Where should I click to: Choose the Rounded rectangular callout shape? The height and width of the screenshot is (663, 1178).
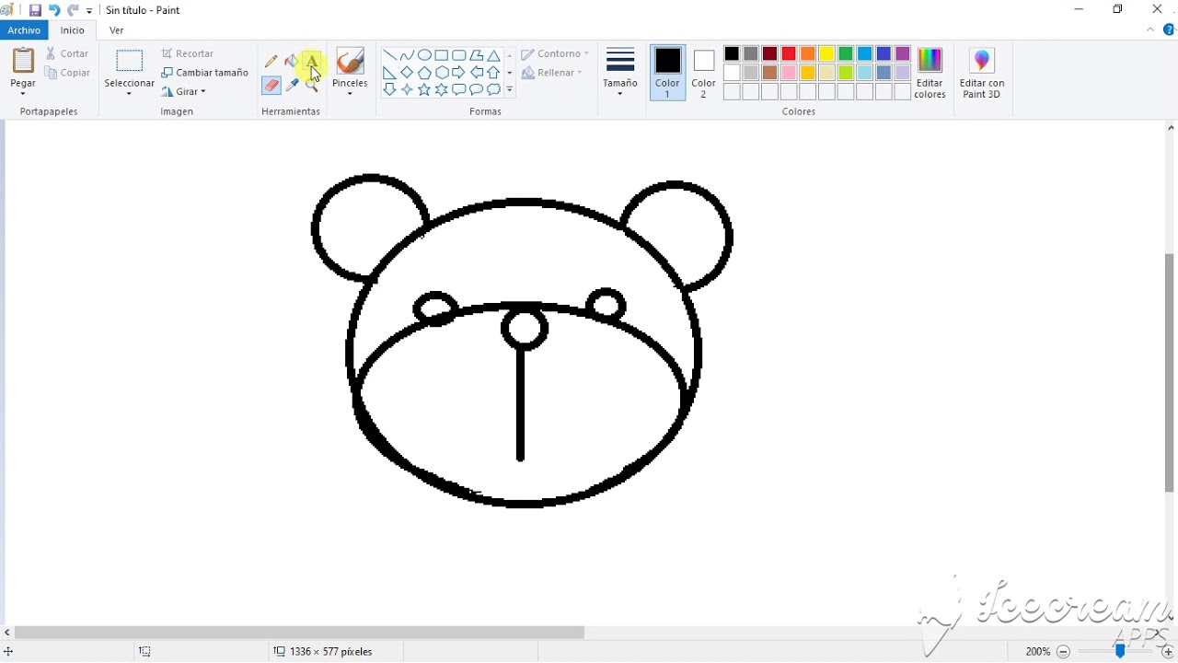point(459,90)
